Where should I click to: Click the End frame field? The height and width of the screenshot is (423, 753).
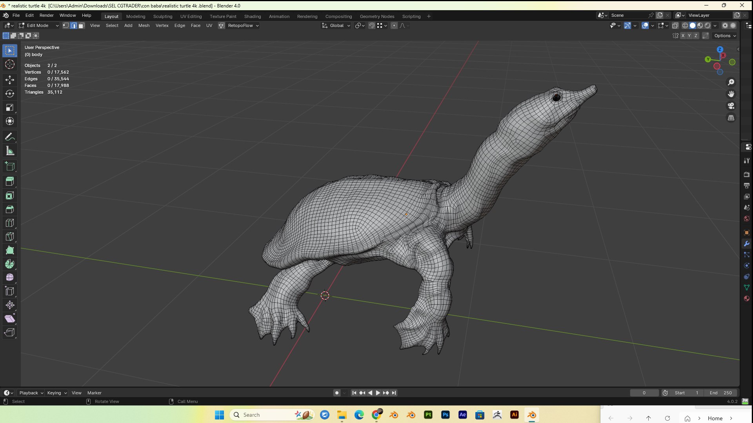click(721, 393)
